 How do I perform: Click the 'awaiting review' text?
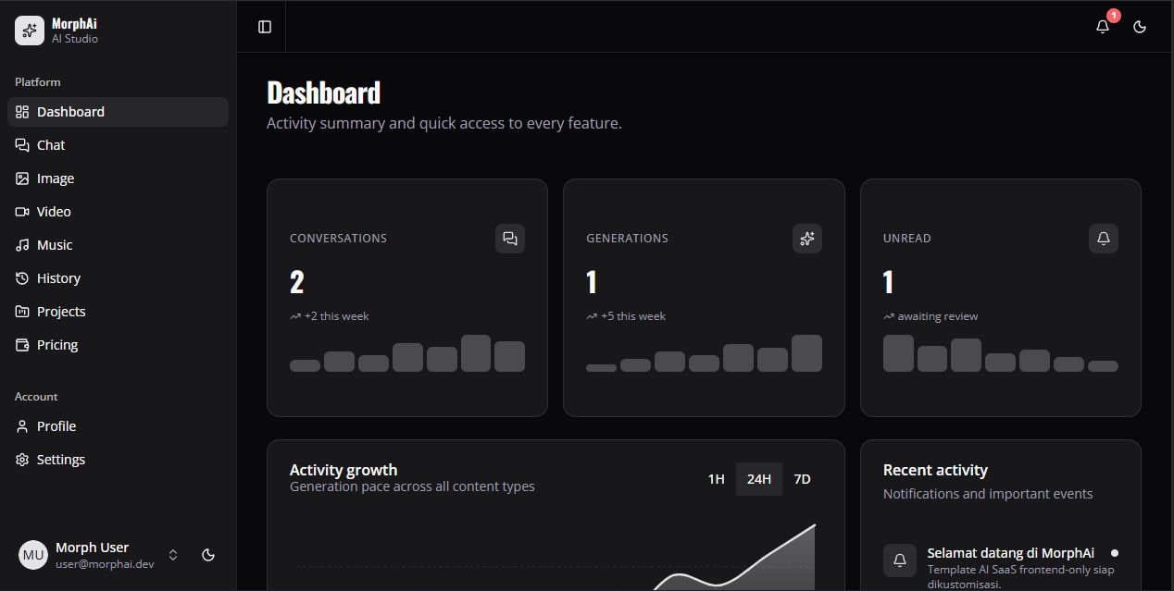click(938, 316)
